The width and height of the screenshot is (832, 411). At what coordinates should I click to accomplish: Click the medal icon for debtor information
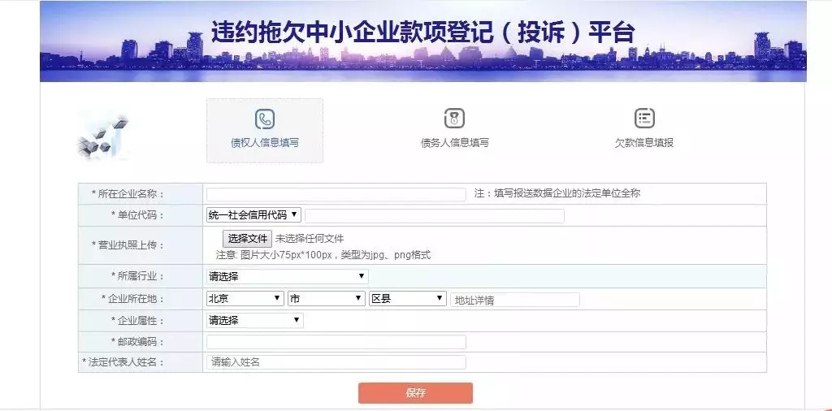pyautogui.click(x=454, y=119)
